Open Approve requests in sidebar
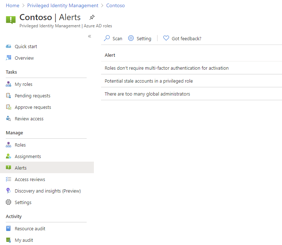 pyautogui.click(x=33, y=107)
